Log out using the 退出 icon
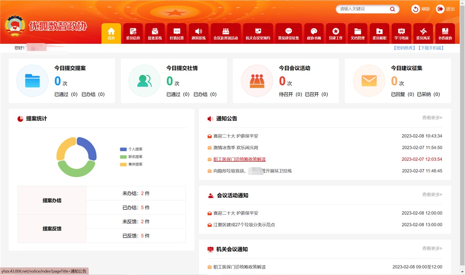This screenshot has width=465, height=275. [x=440, y=9]
